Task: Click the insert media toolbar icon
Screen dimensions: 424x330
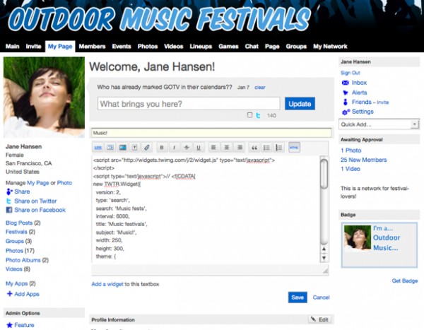Action: [122, 148]
